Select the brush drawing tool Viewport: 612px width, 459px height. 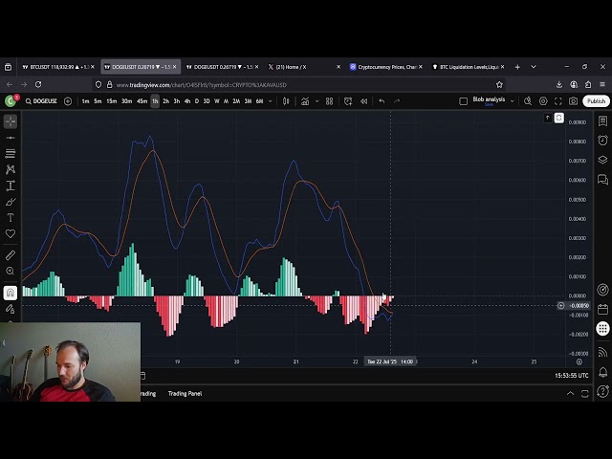coord(11,202)
